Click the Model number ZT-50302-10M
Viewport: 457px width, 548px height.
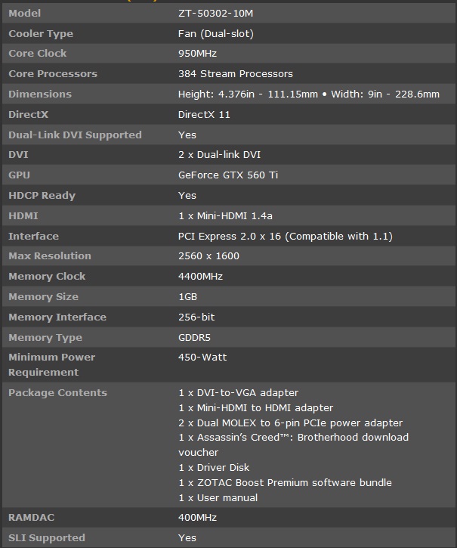216,13
